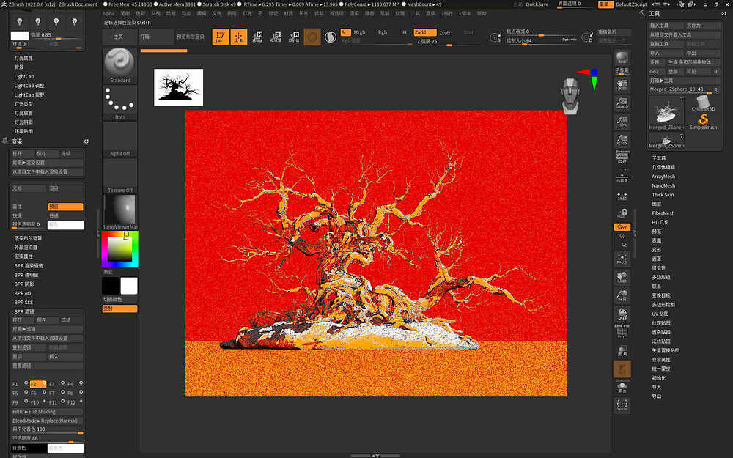This screenshot has height=458, width=733.
Task: Expand the ArrayMesh section
Action: click(x=663, y=177)
